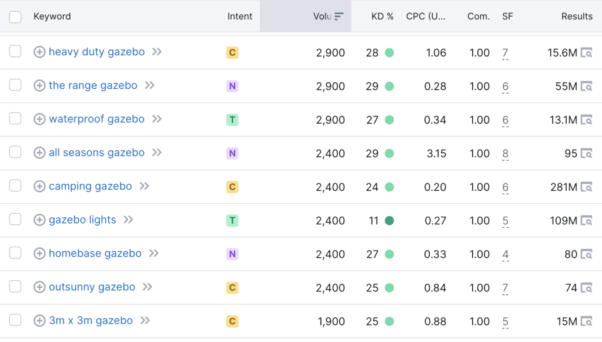Screen dimensions: 602x342
Task: Expand homebase gazebo double-chevron arrows
Action: pyautogui.click(x=153, y=253)
